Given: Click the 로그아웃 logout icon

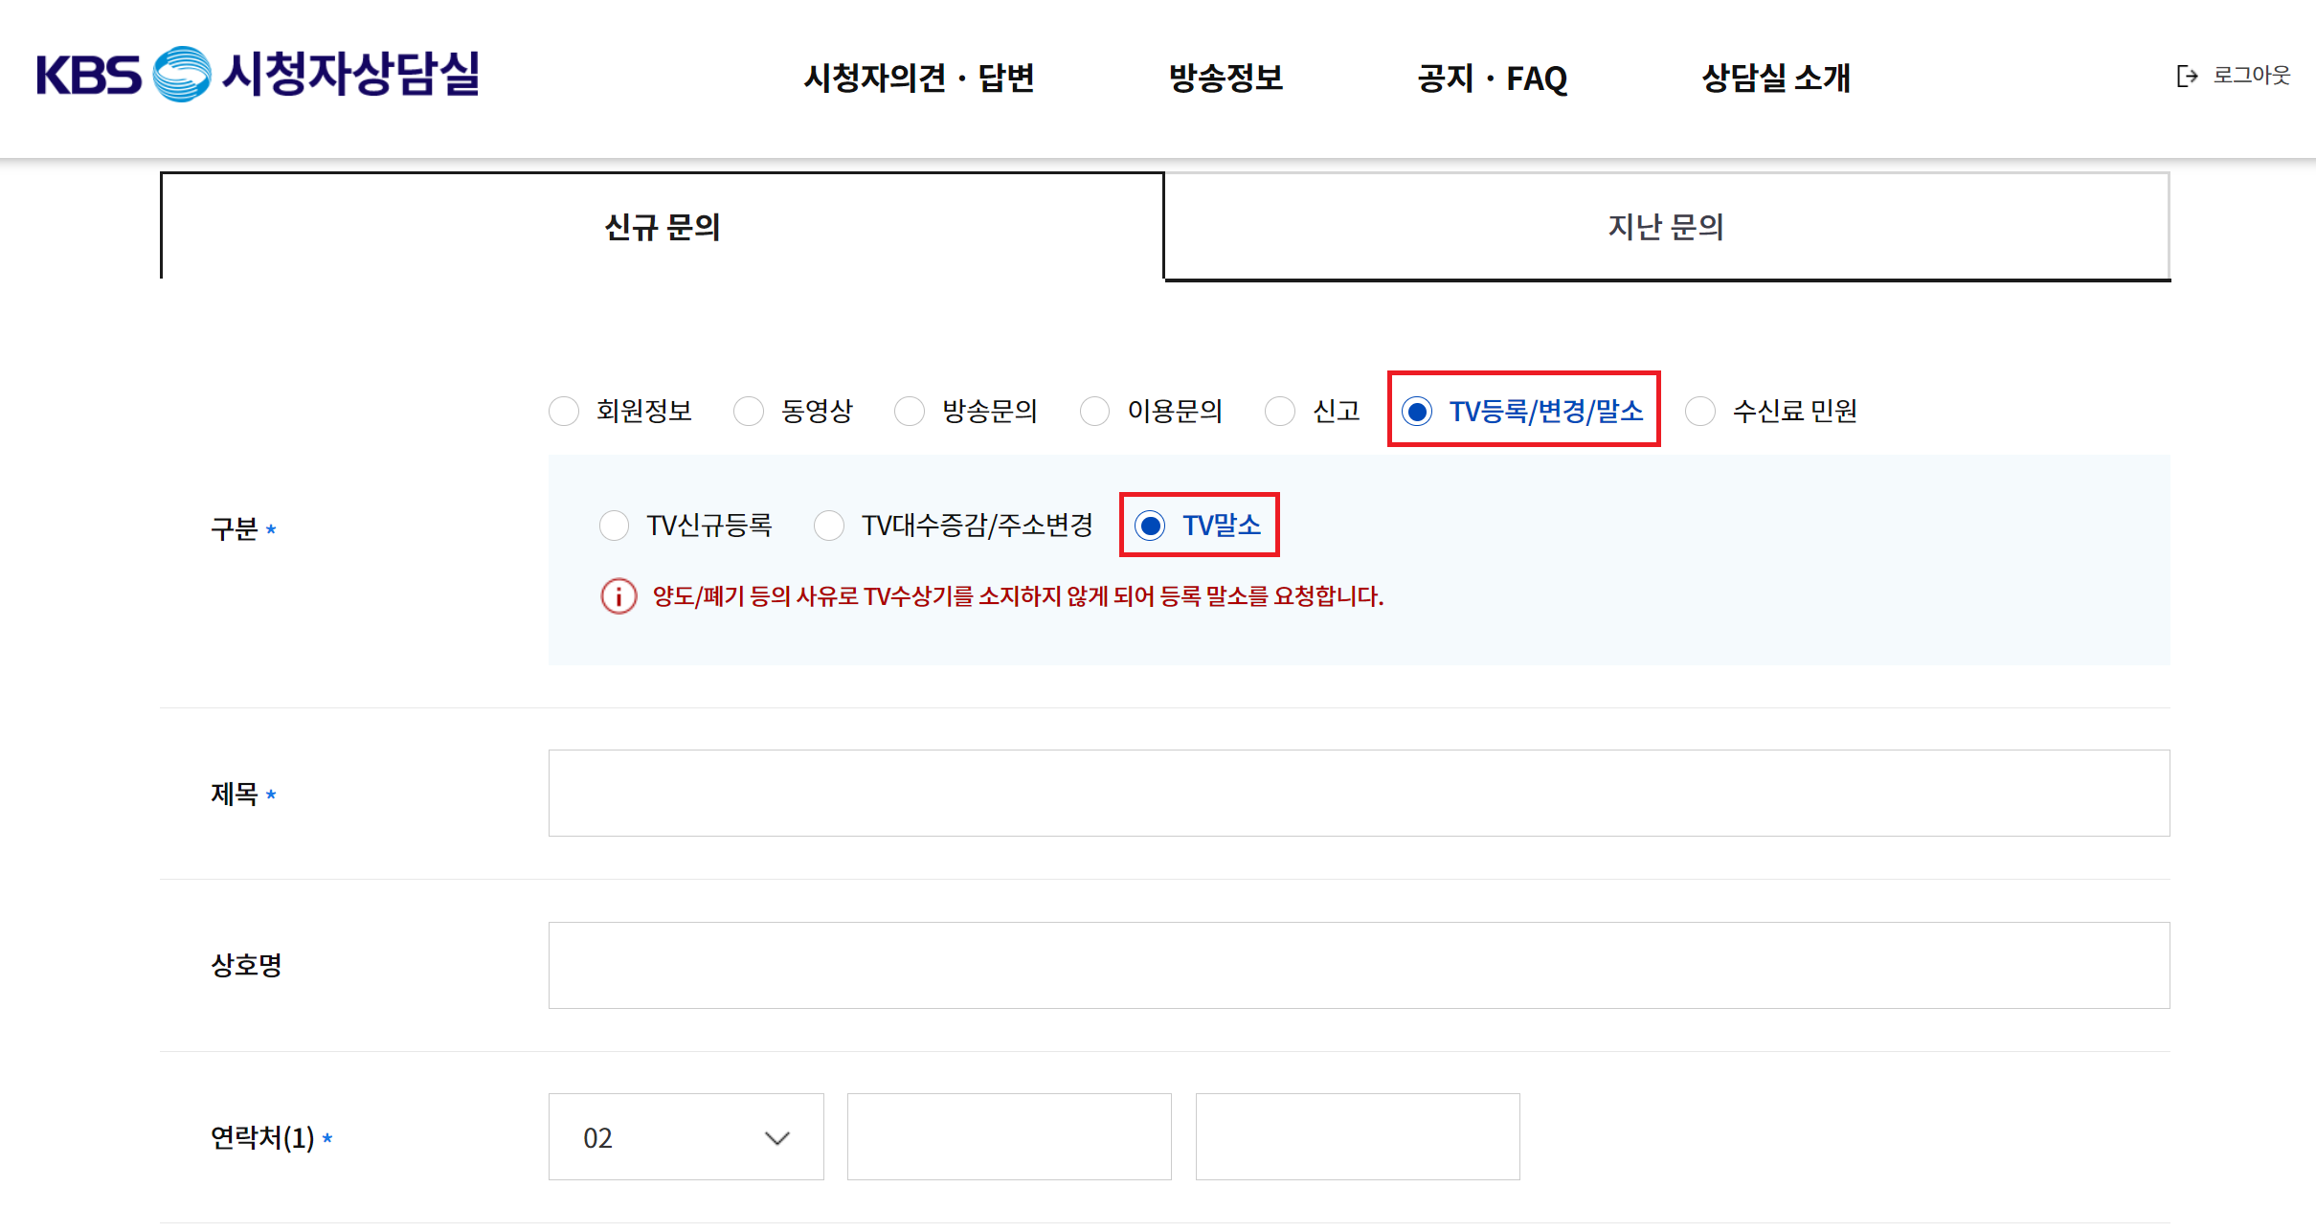Looking at the screenshot, I should [2187, 76].
